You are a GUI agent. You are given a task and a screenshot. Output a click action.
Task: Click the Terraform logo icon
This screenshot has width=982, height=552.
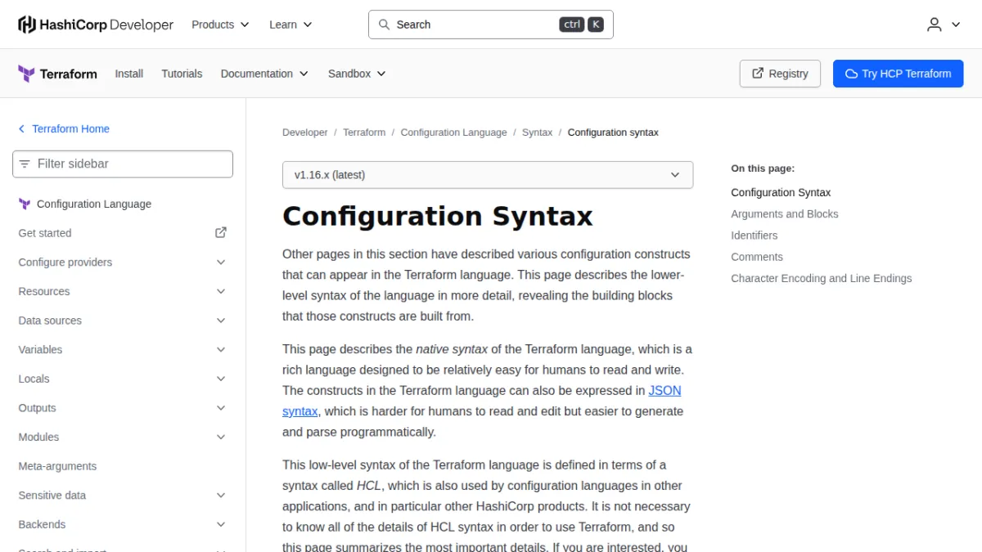point(26,74)
